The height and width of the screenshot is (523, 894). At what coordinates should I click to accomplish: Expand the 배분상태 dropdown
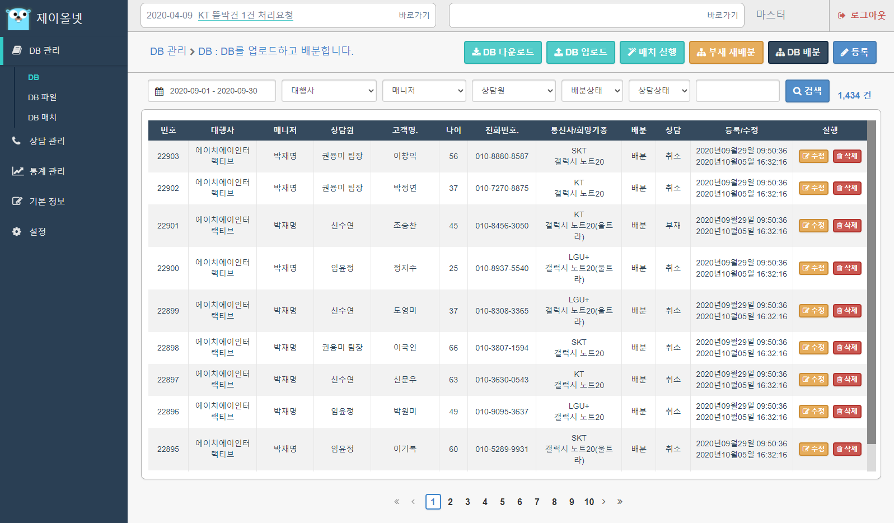click(x=592, y=91)
